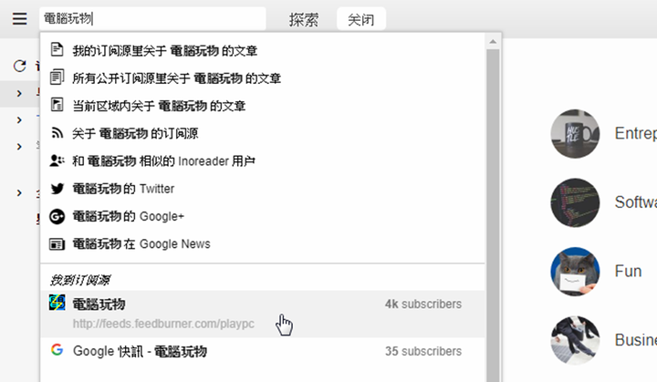Expand the first sidebar folder chevron

coord(19,93)
